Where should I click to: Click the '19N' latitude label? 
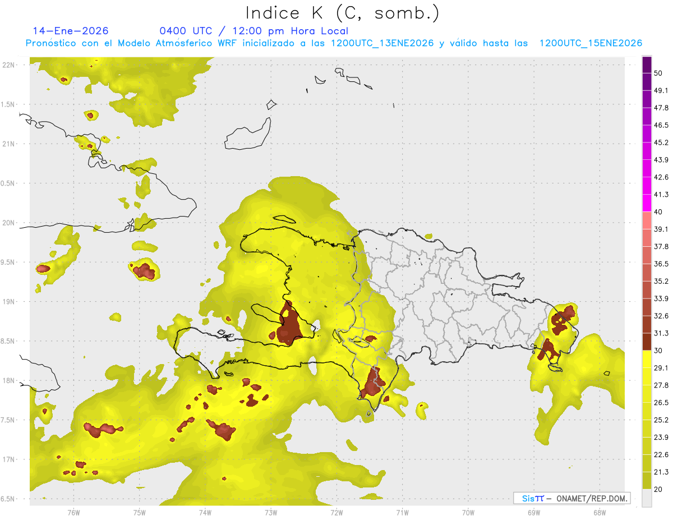[x=9, y=302]
